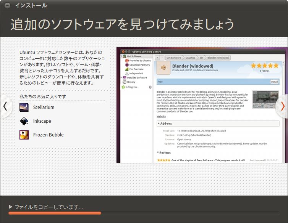Open History in Software Centre sidebar
The width and height of the screenshot is (288, 223).
(131, 82)
